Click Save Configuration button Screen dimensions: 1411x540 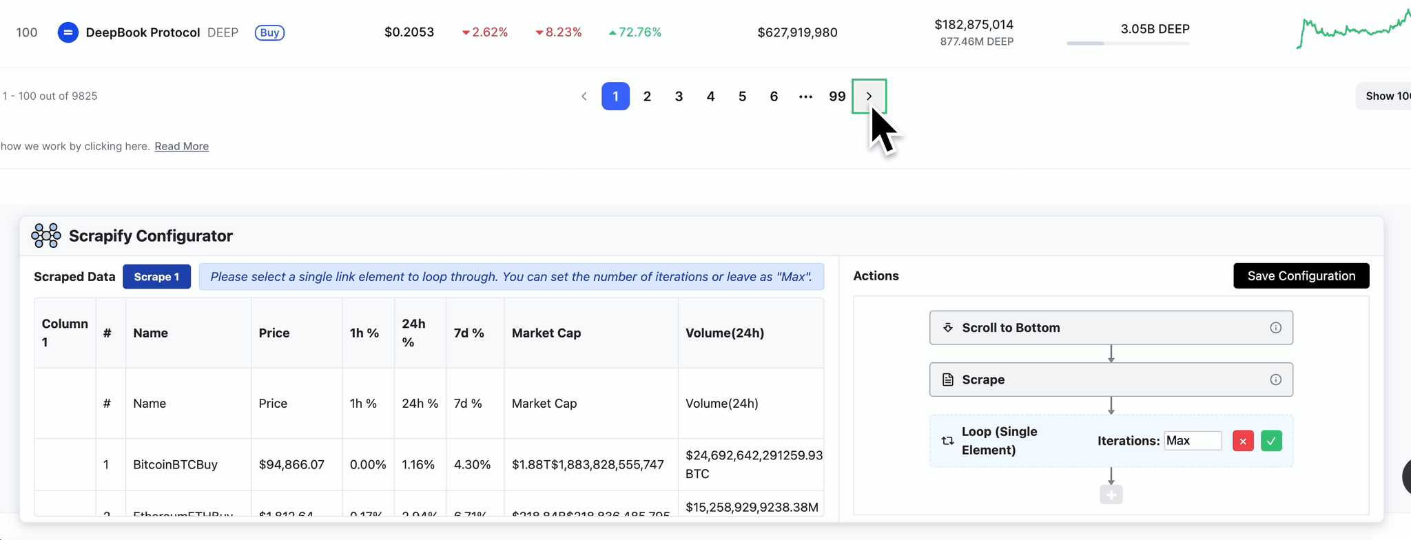click(x=1301, y=276)
